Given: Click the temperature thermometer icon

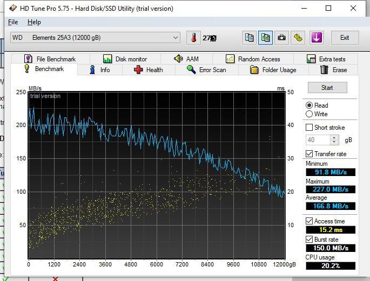Looking at the screenshot, I should 193,38.
